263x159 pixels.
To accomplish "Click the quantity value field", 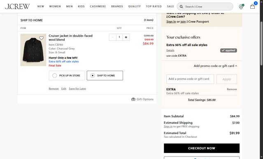I will click(119, 37).
